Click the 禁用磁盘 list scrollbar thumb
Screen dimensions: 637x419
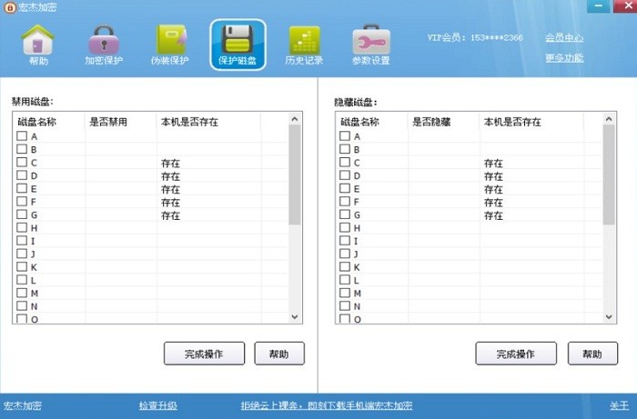coord(295,175)
